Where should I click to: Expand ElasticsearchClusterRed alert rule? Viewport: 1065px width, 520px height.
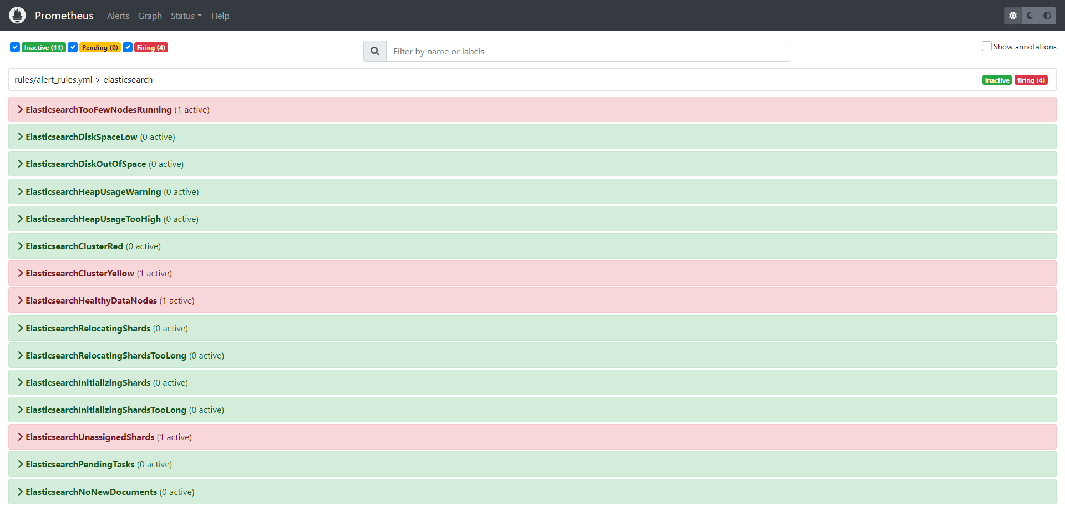click(x=532, y=246)
